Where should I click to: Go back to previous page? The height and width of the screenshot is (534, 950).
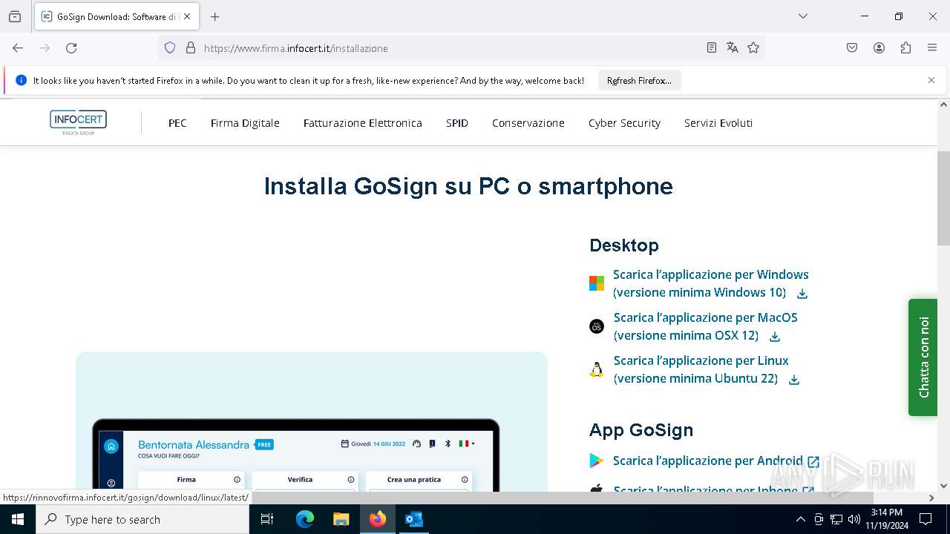pyautogui.click(x=18, y=47)
